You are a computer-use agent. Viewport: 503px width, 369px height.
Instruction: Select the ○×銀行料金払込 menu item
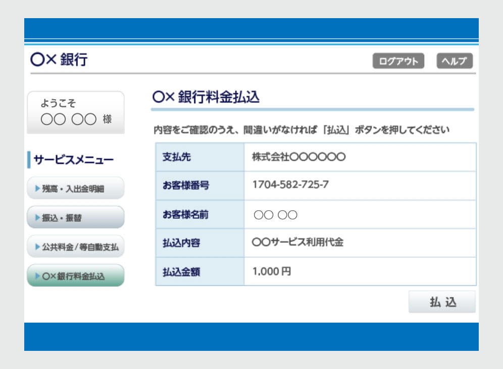(75, 276)
